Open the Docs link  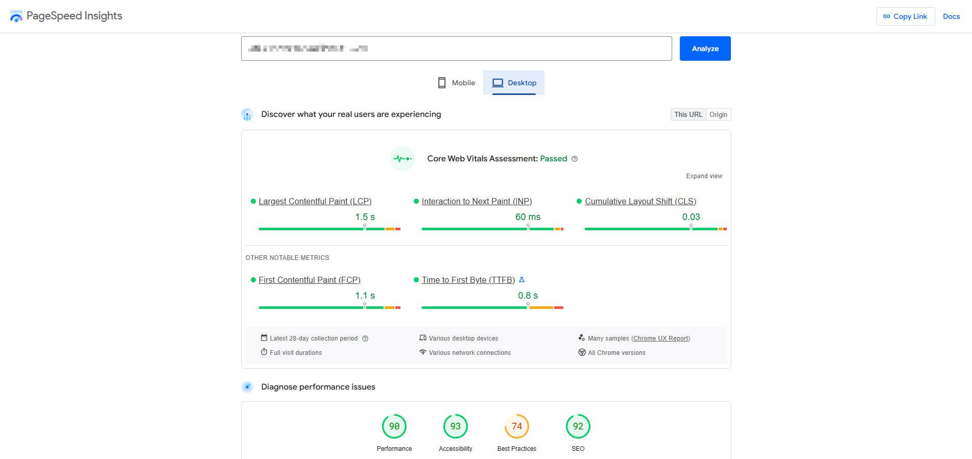(951, 16)
